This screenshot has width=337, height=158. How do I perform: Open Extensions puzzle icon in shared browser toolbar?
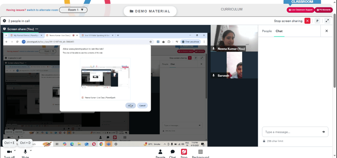169,42
